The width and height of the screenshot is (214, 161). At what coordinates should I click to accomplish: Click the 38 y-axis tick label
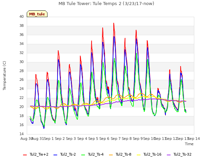21,25
